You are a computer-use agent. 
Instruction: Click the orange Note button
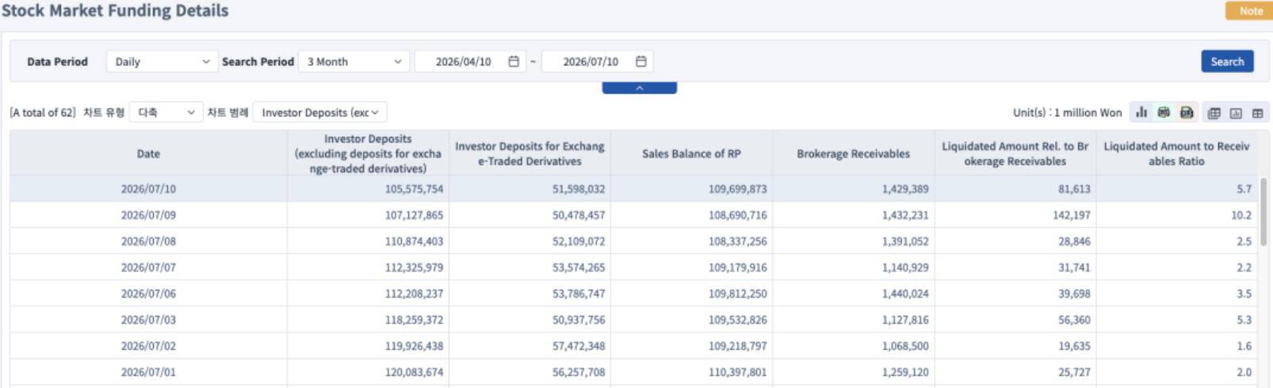pyautogui.click(x=1248, y=11)
